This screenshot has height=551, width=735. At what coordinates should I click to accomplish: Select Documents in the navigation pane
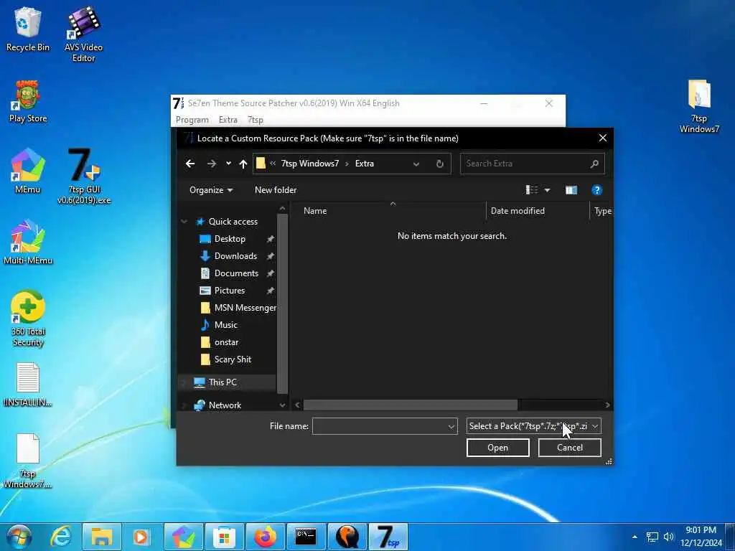coord(236,273)
